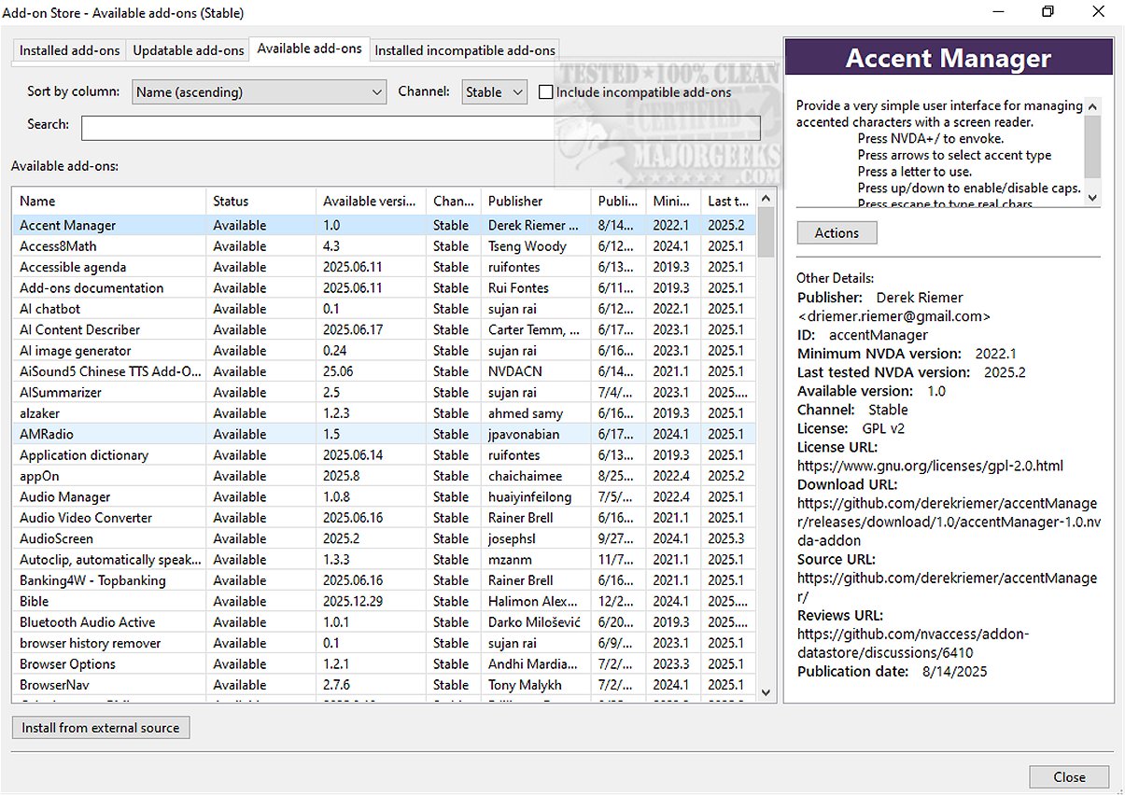Click the Actions button
The image size is (1125, 795).
click(x=837, y=233)
